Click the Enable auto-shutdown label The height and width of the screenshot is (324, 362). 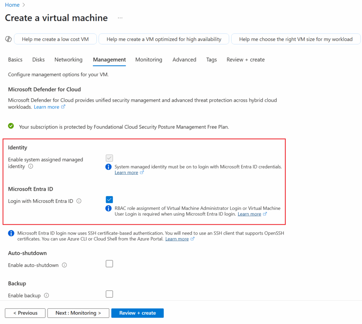(x=33, y=265)
